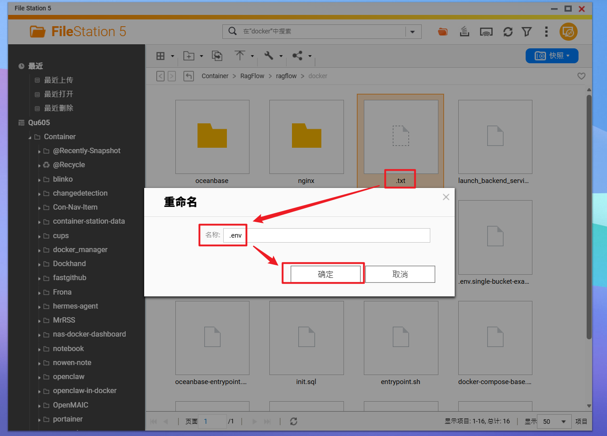The image size is (607, 436).
Task: Click the create new folder icon
Action: coord(189,56)
